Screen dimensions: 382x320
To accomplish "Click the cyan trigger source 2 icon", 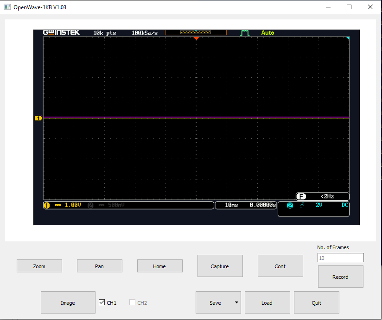I will tap(290, 205).
